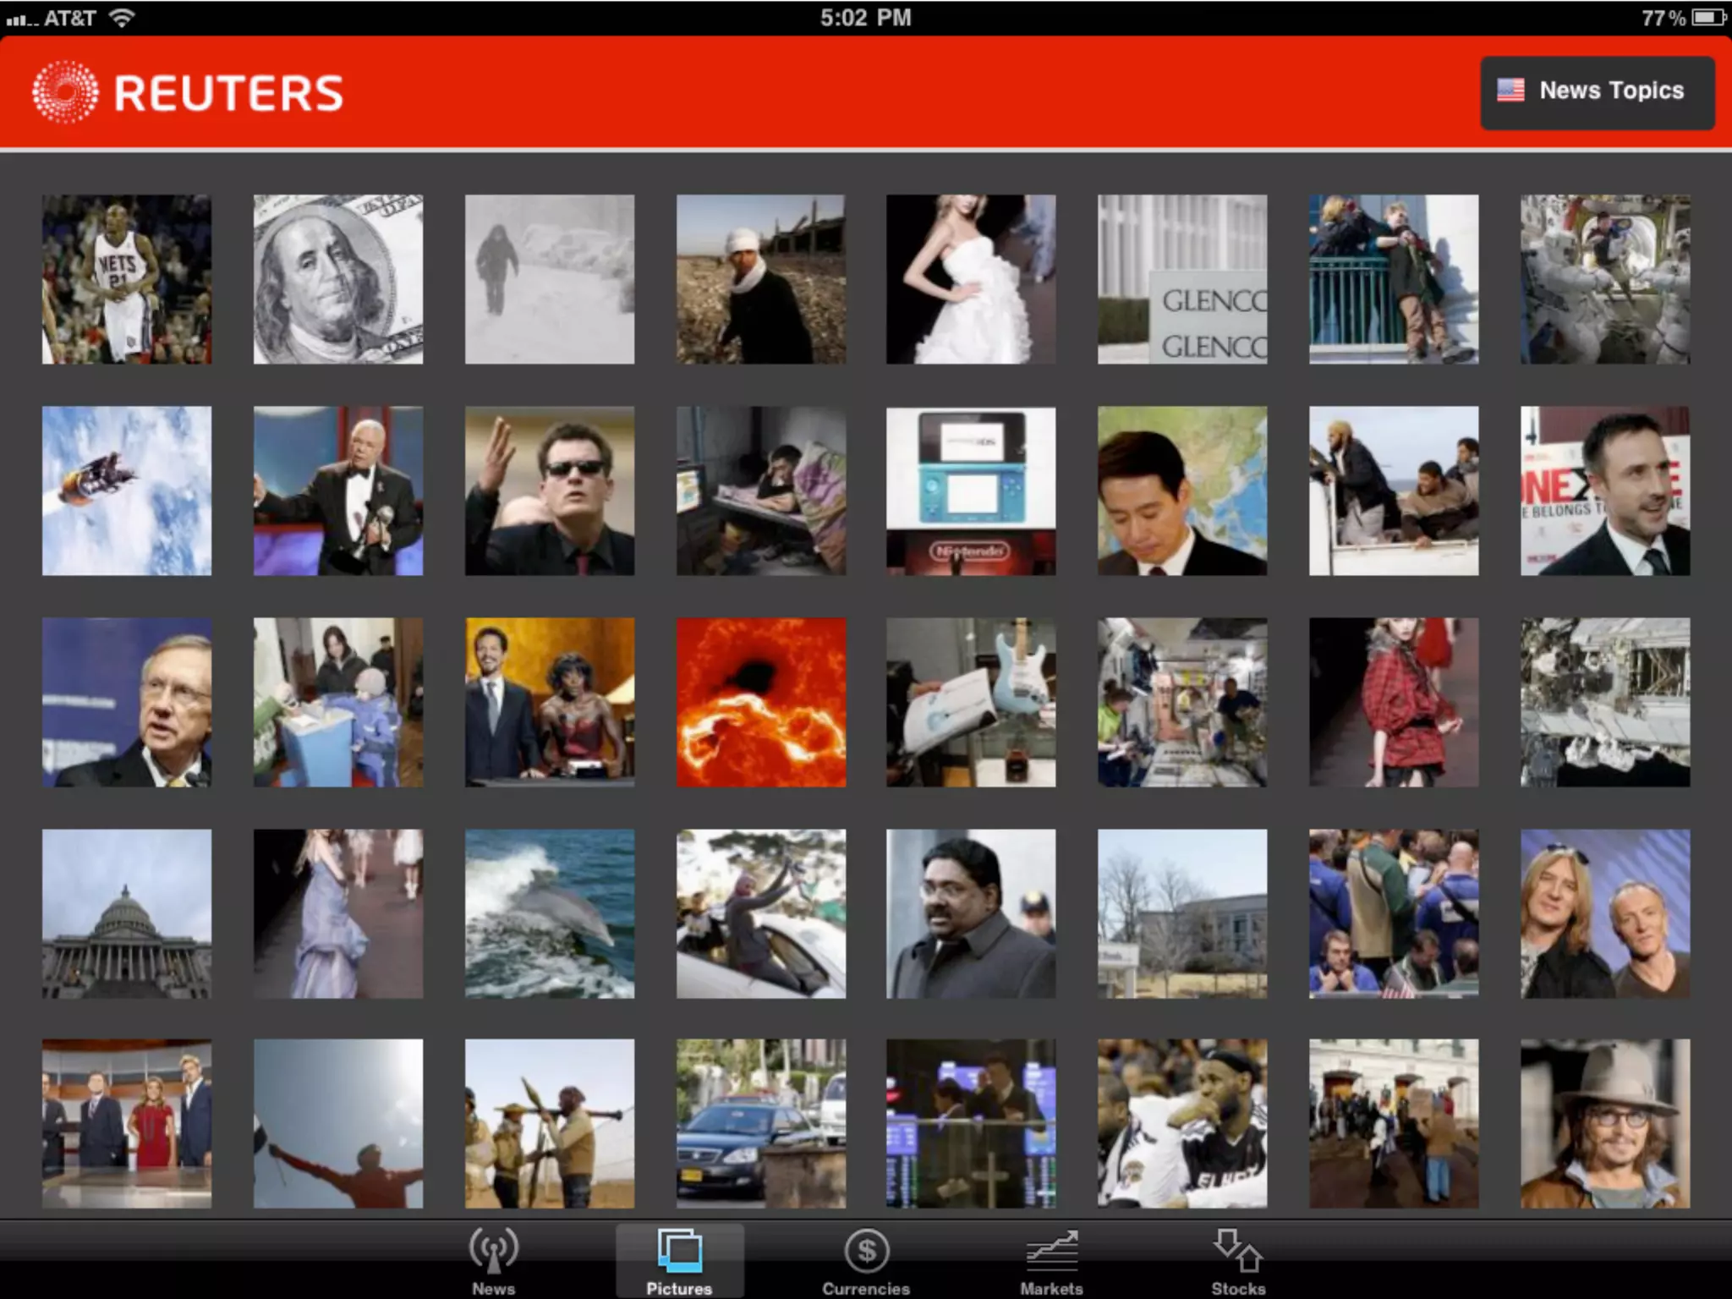Screen dimensions: 1732x1299
Task: Open the US Capitol building photo
Action: tap(127, 913)
